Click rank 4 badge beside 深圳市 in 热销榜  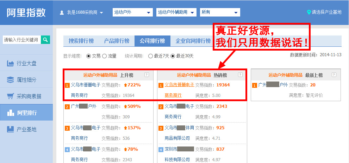pyautogui.click(x=161, y=150)
